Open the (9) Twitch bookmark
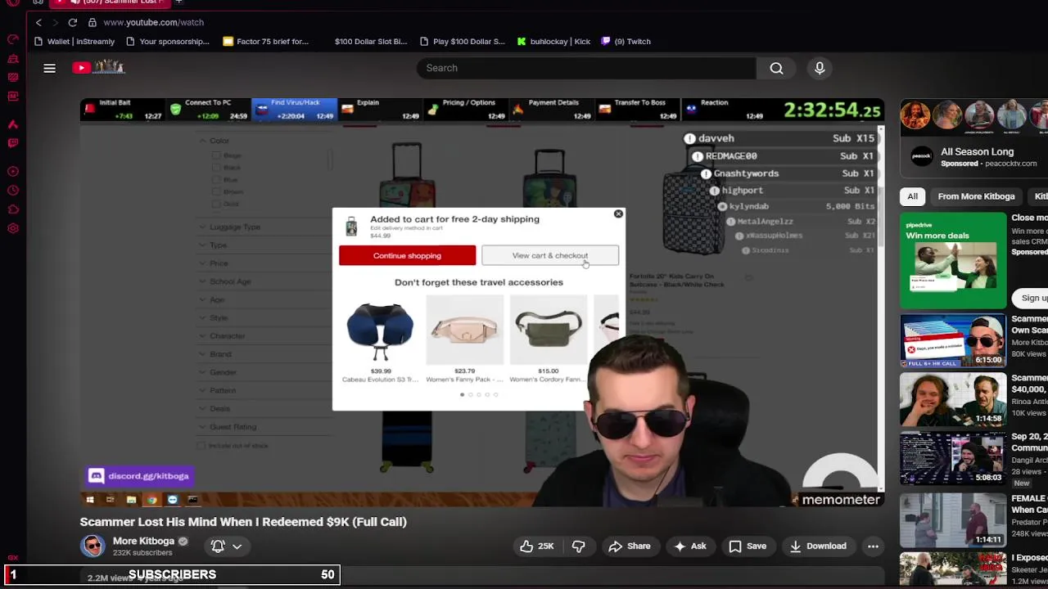This screenshot has width=1048, height=589. [626, 41]
